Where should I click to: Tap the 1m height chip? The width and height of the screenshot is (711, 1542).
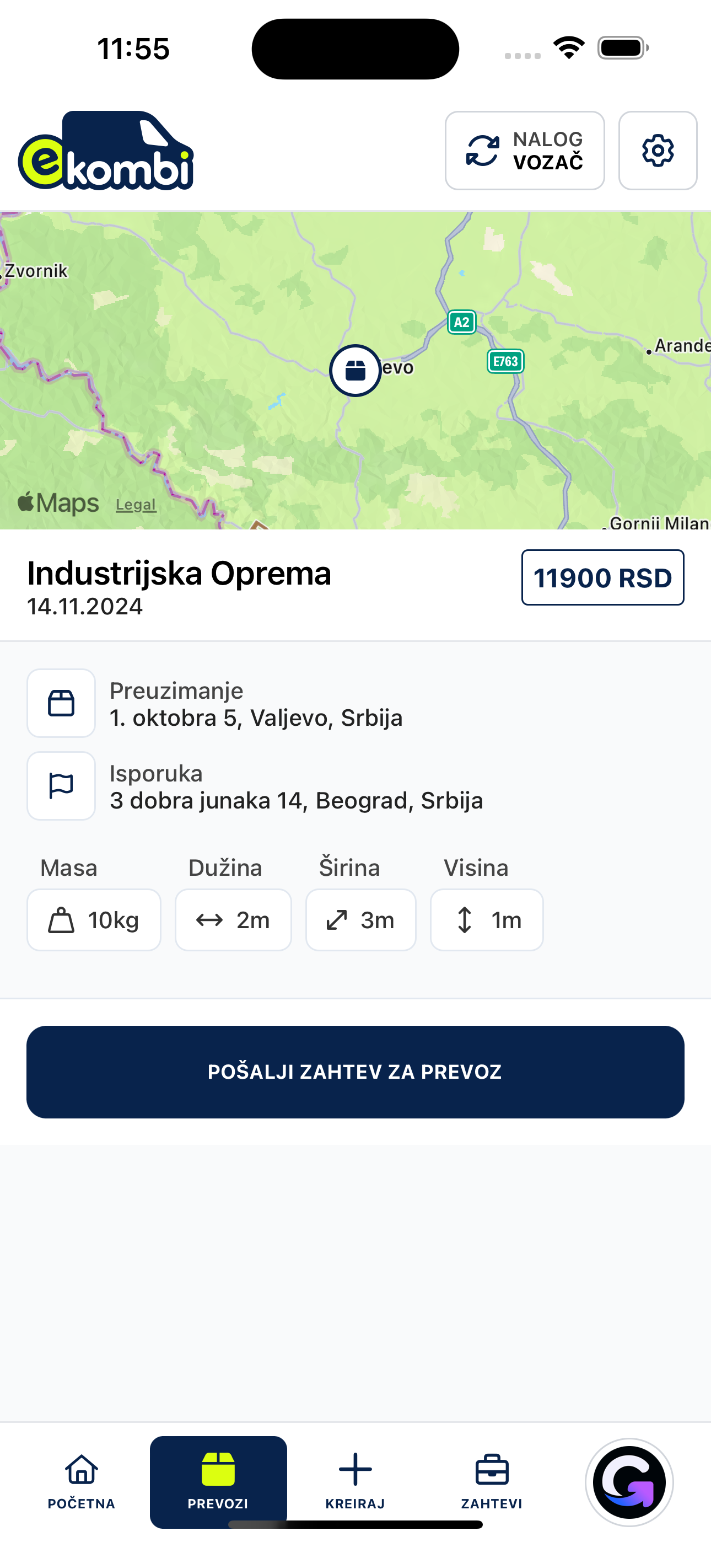click(487, 920)
